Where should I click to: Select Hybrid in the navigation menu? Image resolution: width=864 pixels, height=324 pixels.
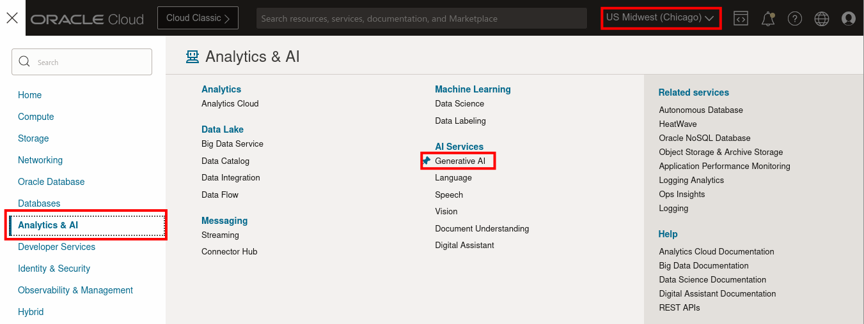pyautogui.click(x=31, y=312)
